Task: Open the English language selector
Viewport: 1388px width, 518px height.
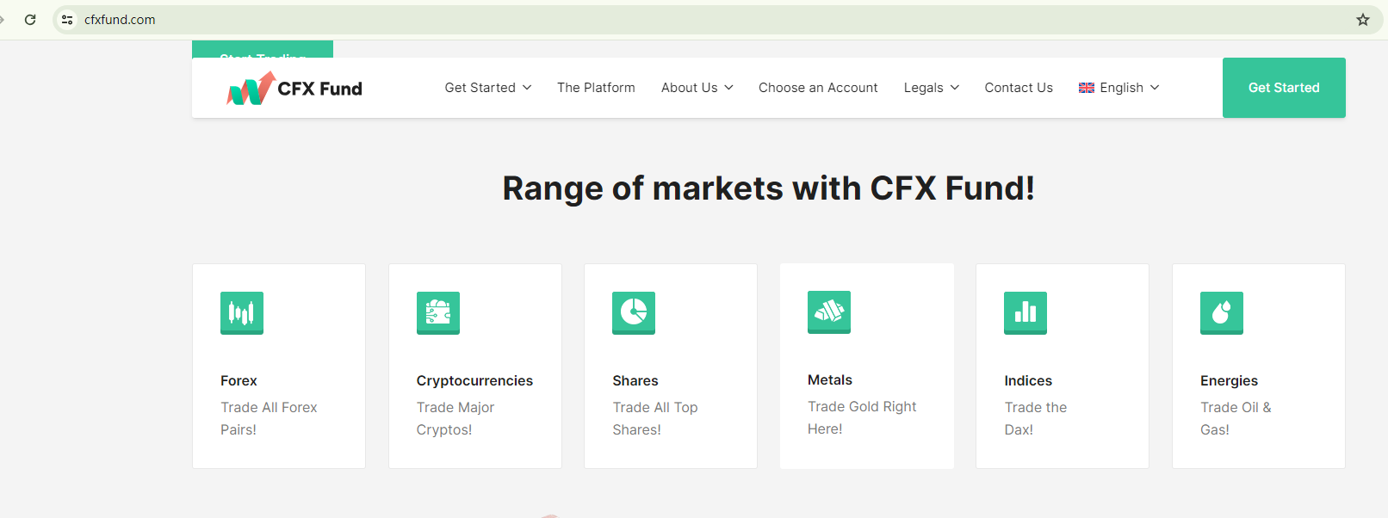Action: click(x=1119, y=88)
